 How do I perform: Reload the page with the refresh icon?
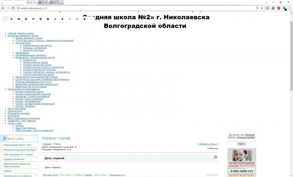point(13,8)
